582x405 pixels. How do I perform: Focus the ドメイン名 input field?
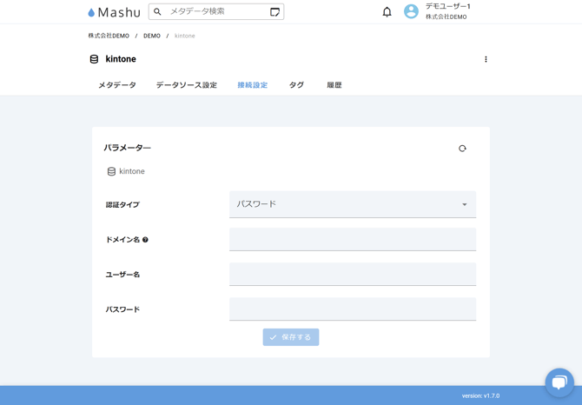[x=352, y=240]
